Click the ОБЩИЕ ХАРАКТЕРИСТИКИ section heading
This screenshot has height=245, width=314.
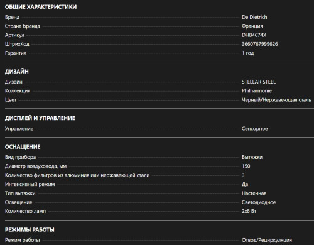41,7
